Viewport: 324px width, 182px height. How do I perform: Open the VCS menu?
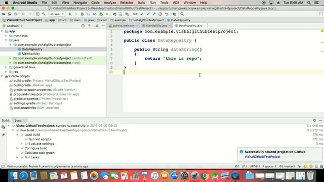coord(176,3)
